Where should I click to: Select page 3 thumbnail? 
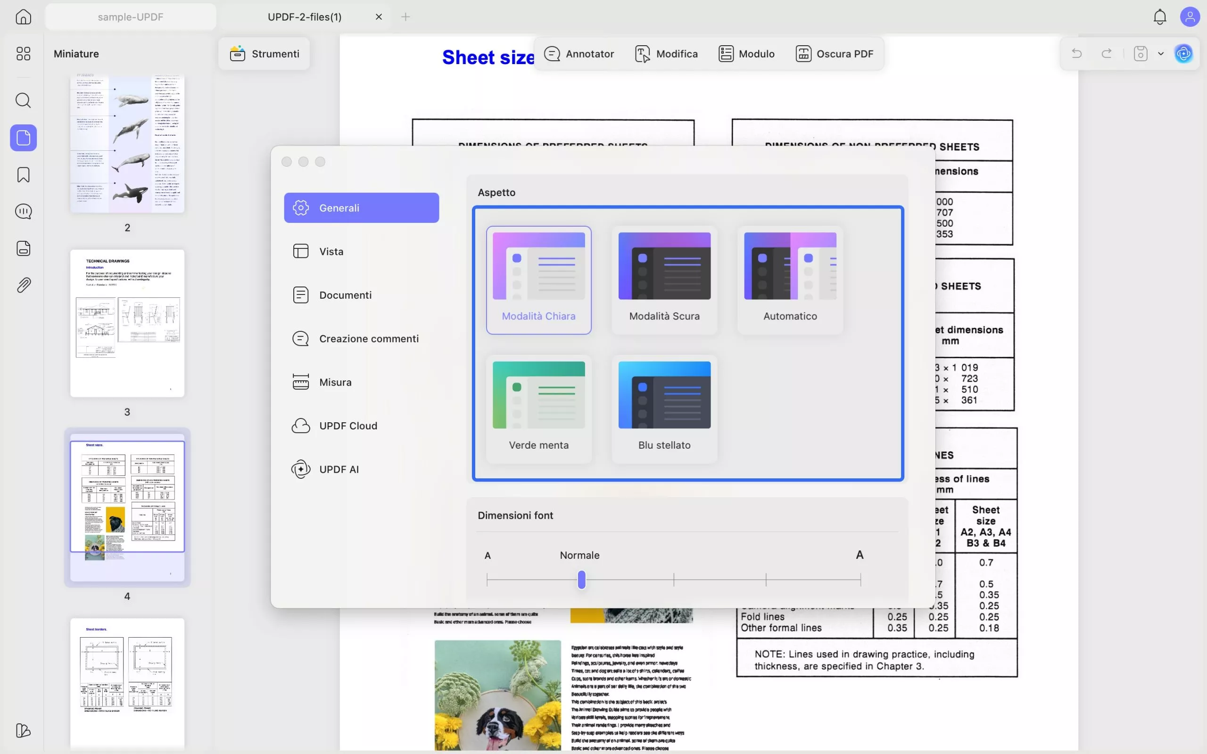tap(127, 323)
